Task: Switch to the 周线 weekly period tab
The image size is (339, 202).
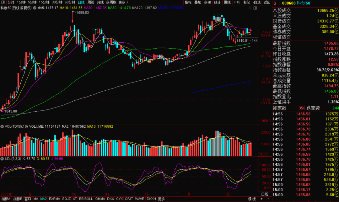Action: coord(90,2)
